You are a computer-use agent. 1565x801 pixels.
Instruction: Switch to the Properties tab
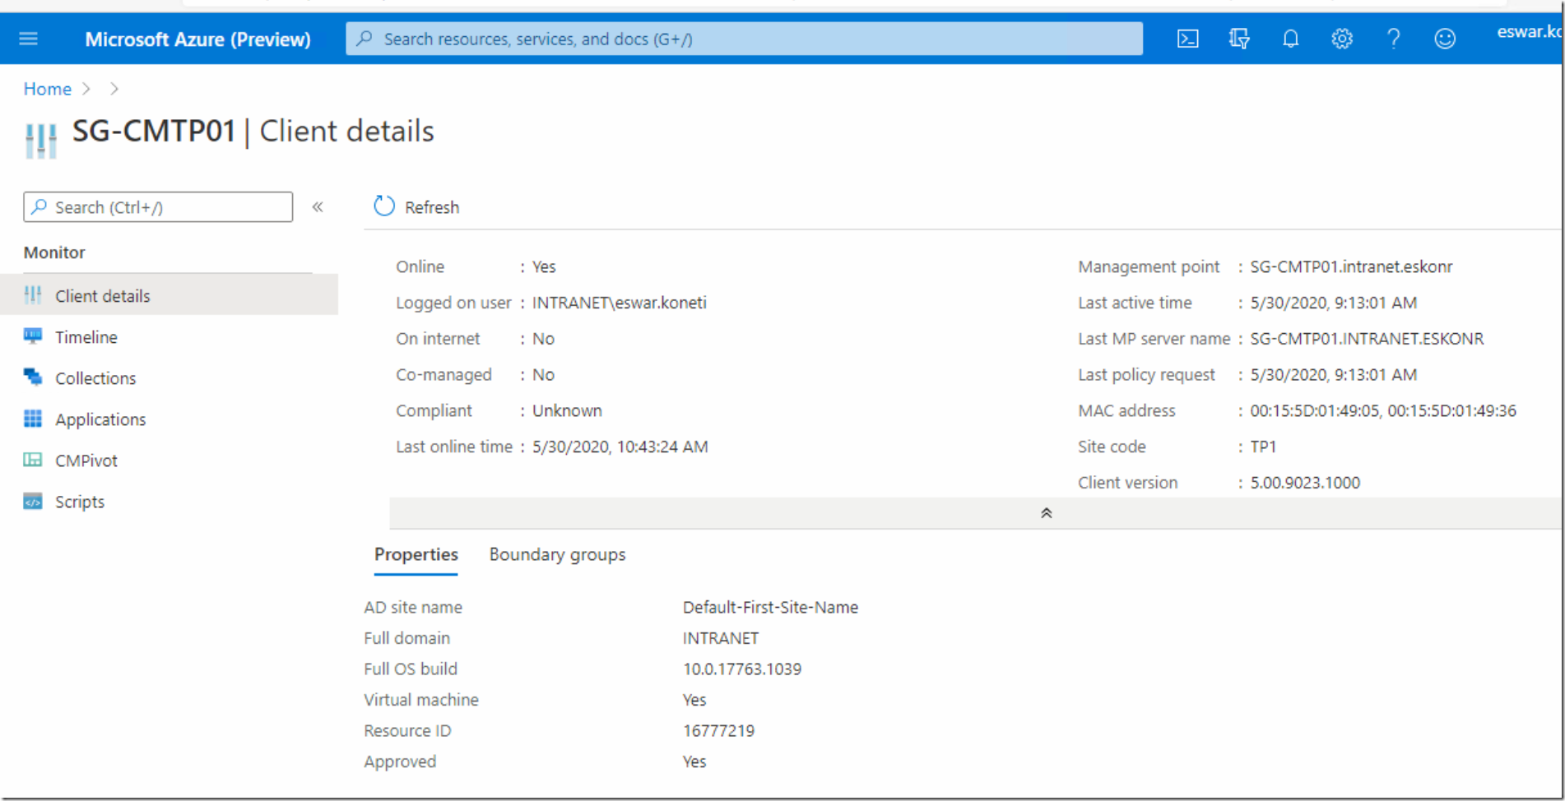point(416,555)
